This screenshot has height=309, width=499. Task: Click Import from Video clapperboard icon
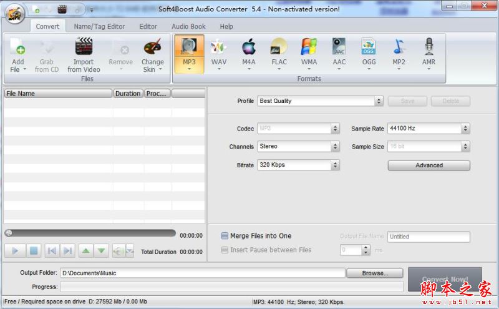tap(84, 47)
